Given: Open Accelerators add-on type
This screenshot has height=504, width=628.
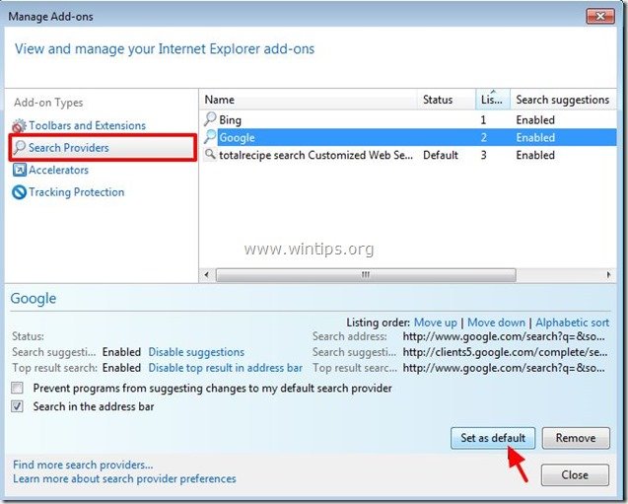Looking at the screenshot, I should click(58, 170).
